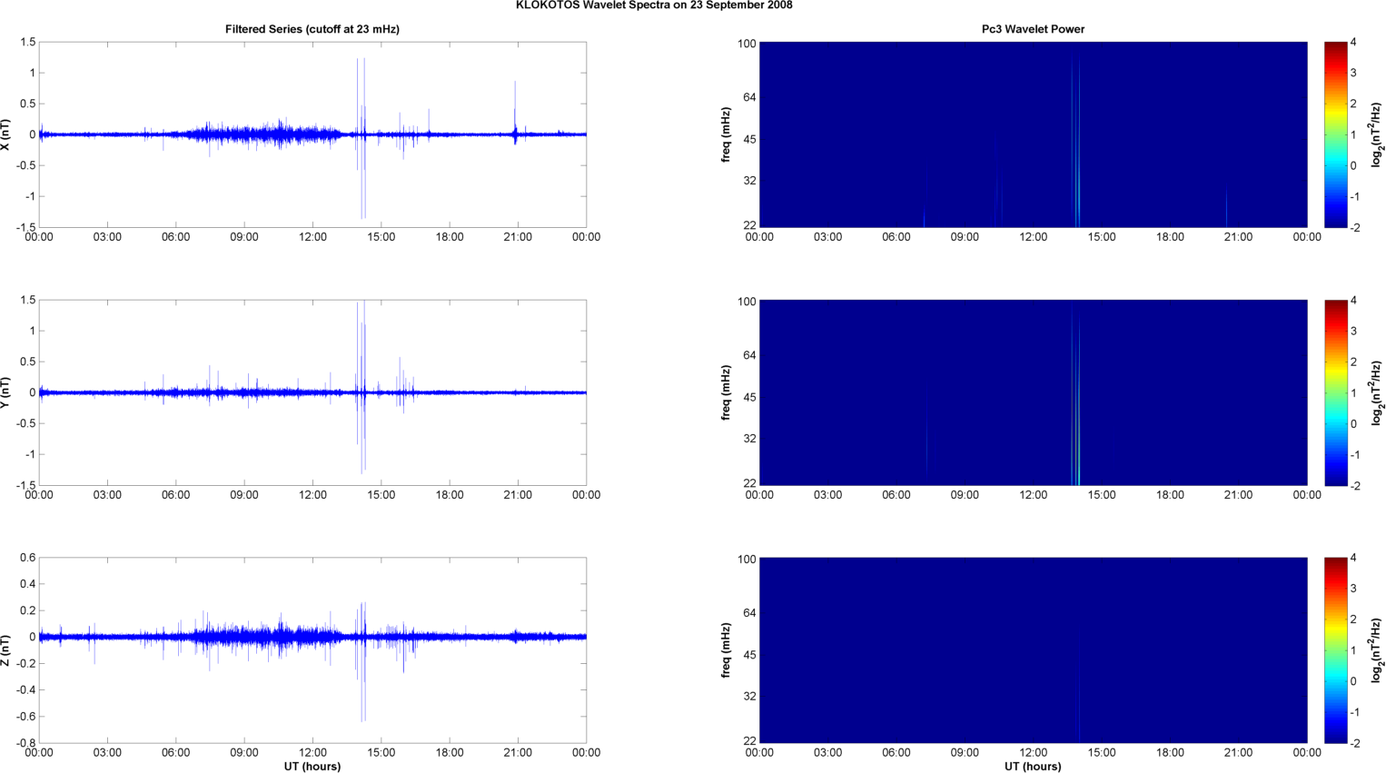Image resolution: width=1386 pixels, height=773 pixels.
Task: Click the UT (hours) label under the bottom spectrum
Action: click(1033, 766)
